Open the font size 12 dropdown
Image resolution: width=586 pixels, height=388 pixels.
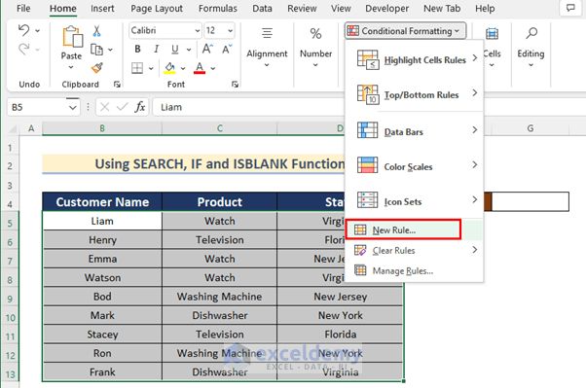click(x=230, y=30)
